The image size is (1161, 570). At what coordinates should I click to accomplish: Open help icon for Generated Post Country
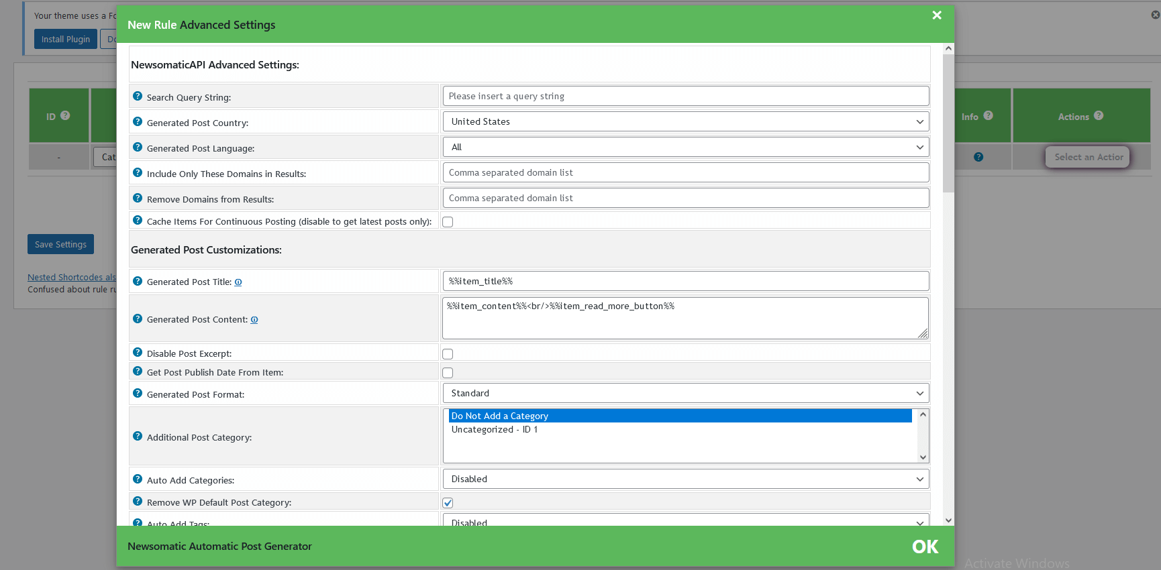(138, 121)
